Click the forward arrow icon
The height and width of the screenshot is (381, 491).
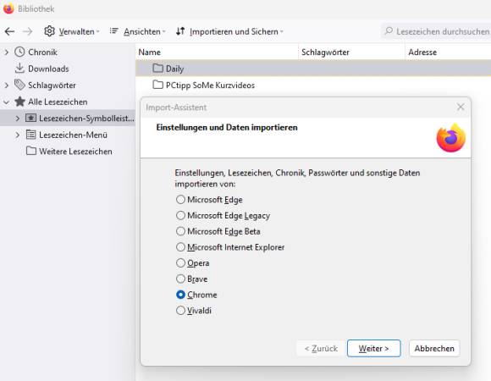[x=28, y=31]
